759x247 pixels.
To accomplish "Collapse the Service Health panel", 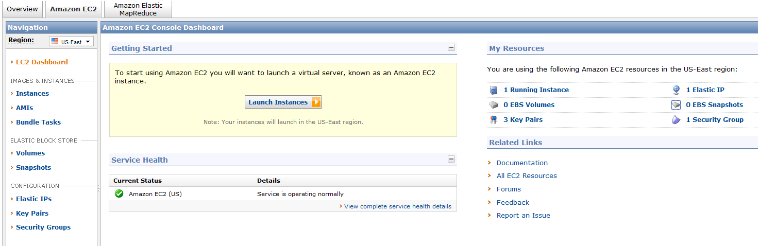I will click(x=451, y=159).
